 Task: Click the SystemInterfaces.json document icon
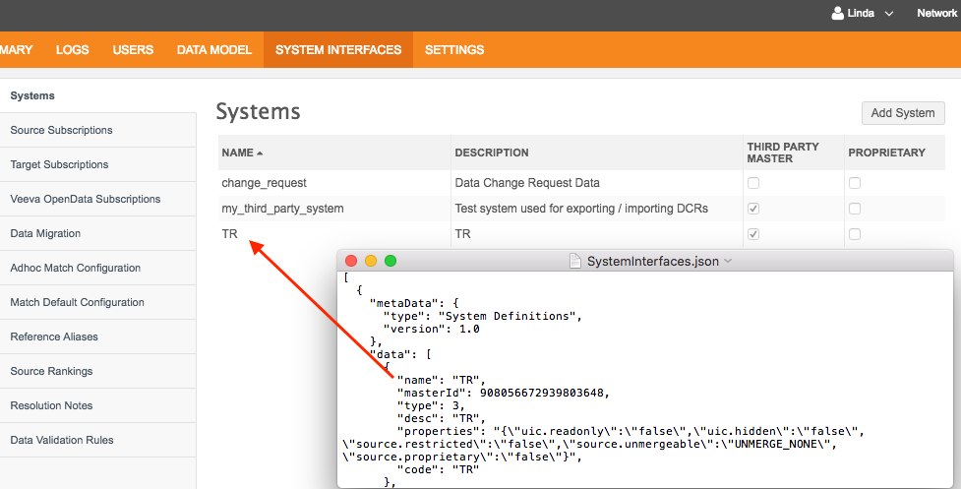(x=576, y=261)
